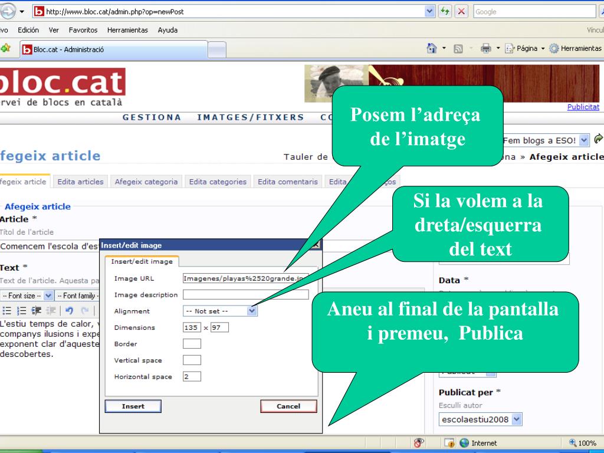Click the Vertical space input field
The width and height of the screenshot is (604, 453).
[192, 360]
